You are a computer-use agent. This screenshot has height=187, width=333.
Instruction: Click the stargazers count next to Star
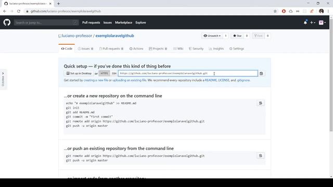coord(247,36)
